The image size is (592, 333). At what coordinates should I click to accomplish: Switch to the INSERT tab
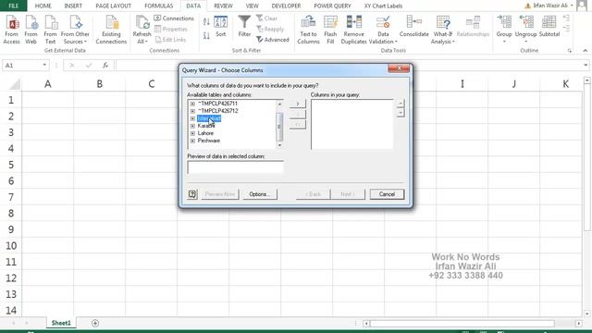click(73, 6)
